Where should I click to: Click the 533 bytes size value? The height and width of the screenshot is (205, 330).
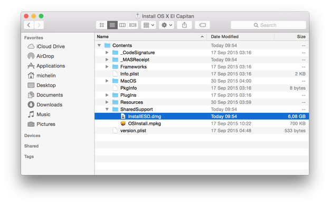tap(295, 131)
